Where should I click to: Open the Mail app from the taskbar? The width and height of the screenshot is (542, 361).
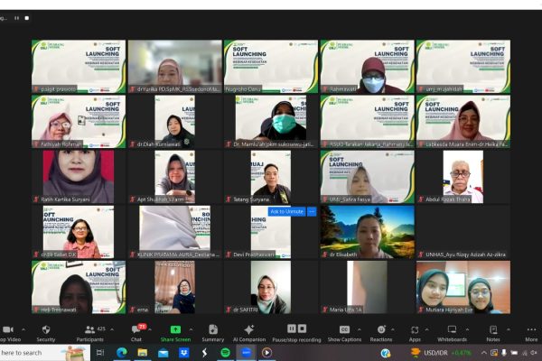coord(163,353)
